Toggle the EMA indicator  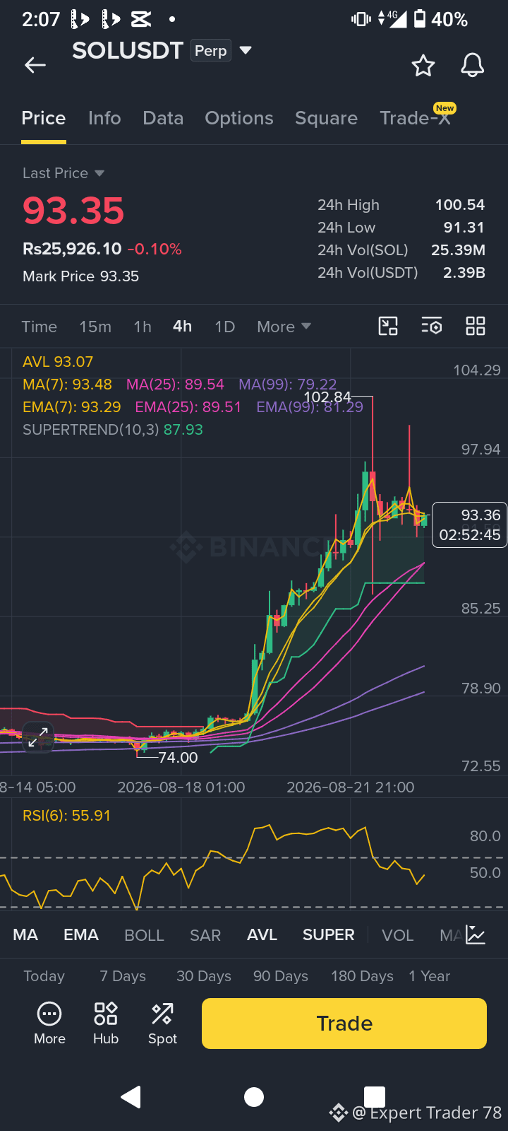pyautogui.click(x=81, y=935)
